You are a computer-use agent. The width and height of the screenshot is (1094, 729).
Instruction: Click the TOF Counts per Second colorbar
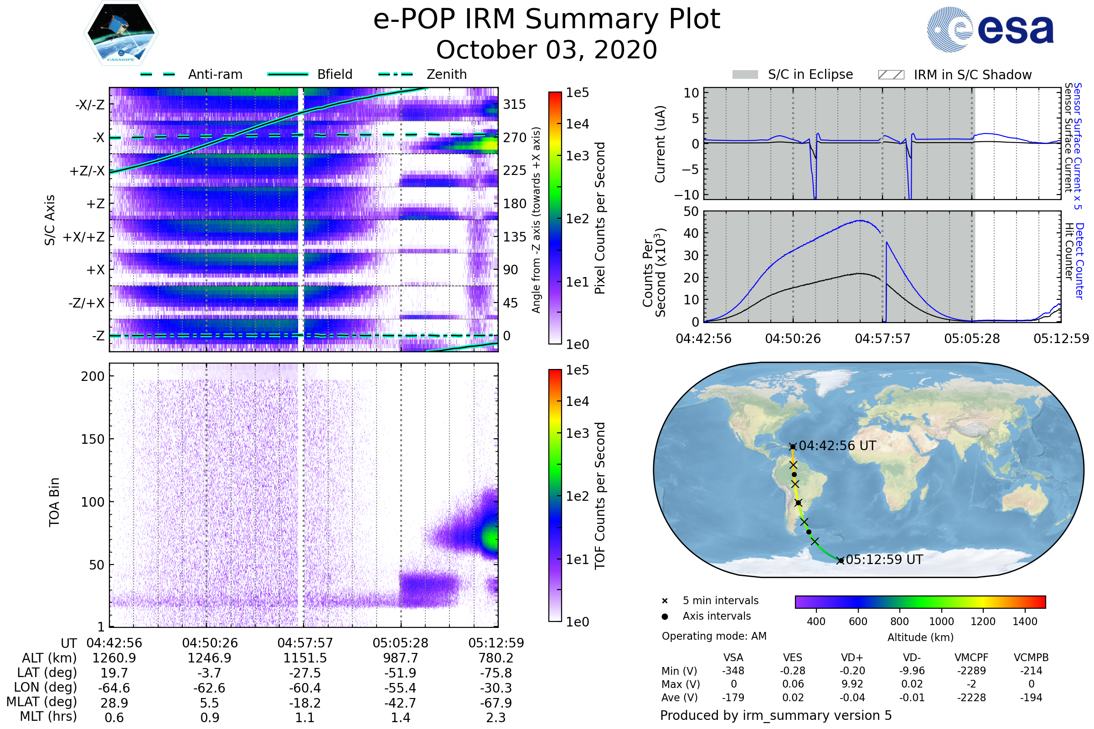pyautogui.click(x=555, y=496)
